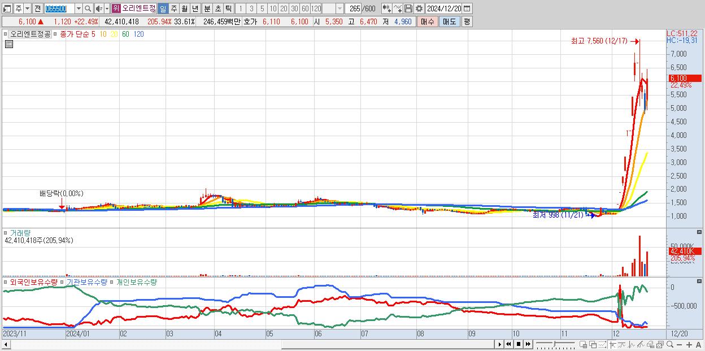The height and width of the screenshot is (351, 705).
Task: Zoom out with the minus icon
Action: coord(680,345)
